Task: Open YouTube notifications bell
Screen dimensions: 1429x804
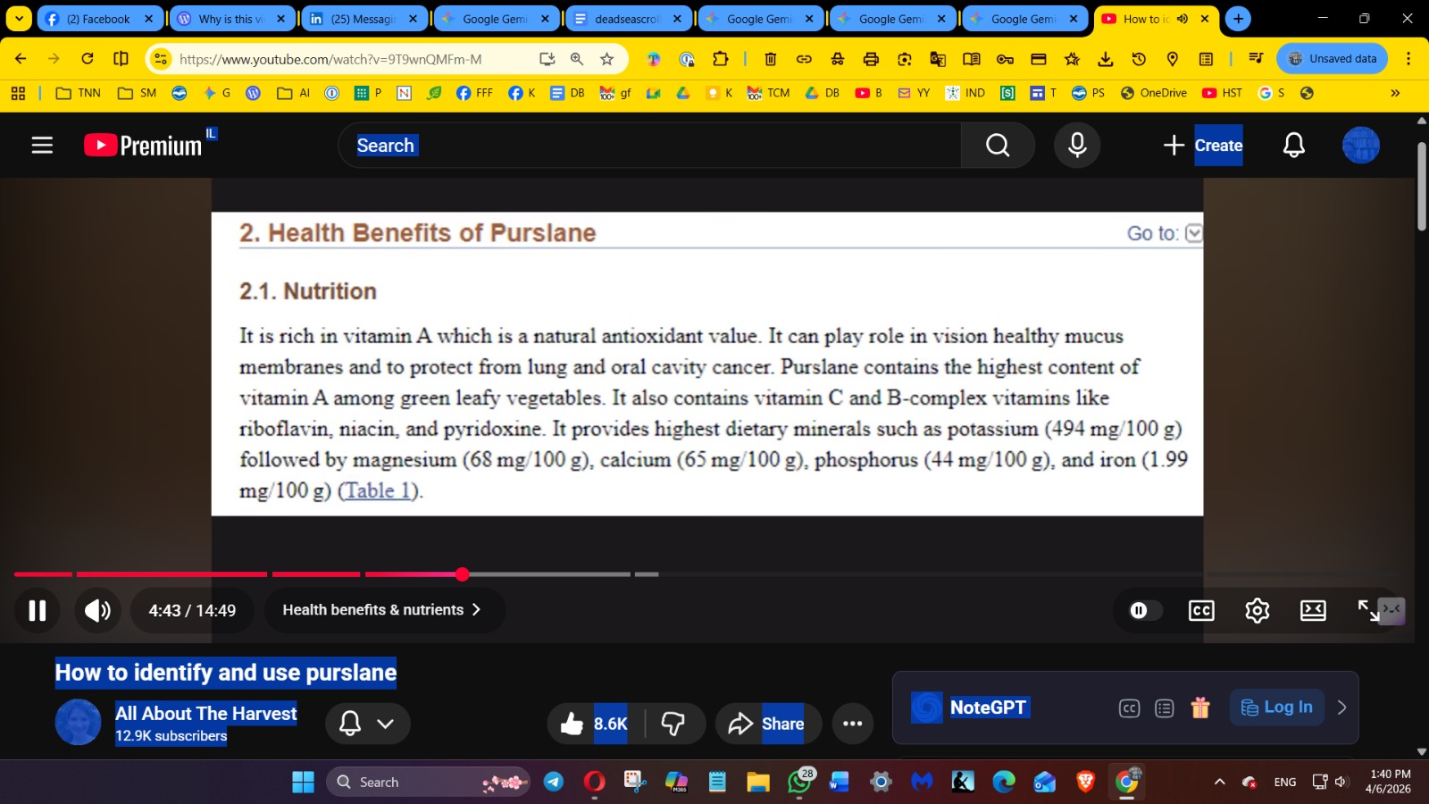Action: tap(1293, 145)
